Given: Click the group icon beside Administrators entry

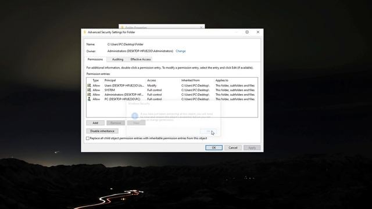Looking at the screenshot, I should tap(89, 95).
